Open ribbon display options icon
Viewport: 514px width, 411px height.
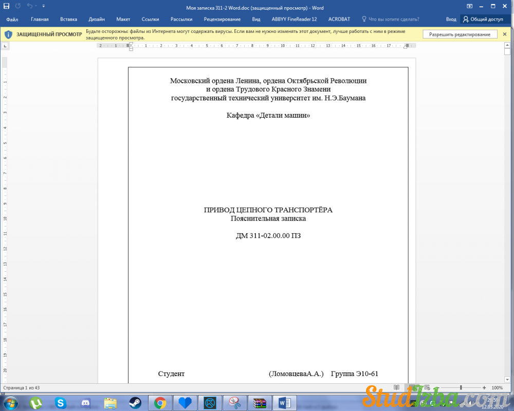tap(469, 6)
